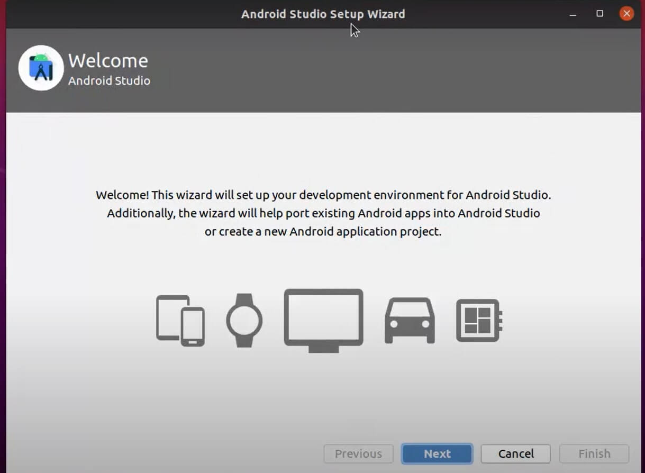The width and height of the screenshot is (645, 473).
Task: Minimize the Setup Wizard window
Action: coord(573,14)
